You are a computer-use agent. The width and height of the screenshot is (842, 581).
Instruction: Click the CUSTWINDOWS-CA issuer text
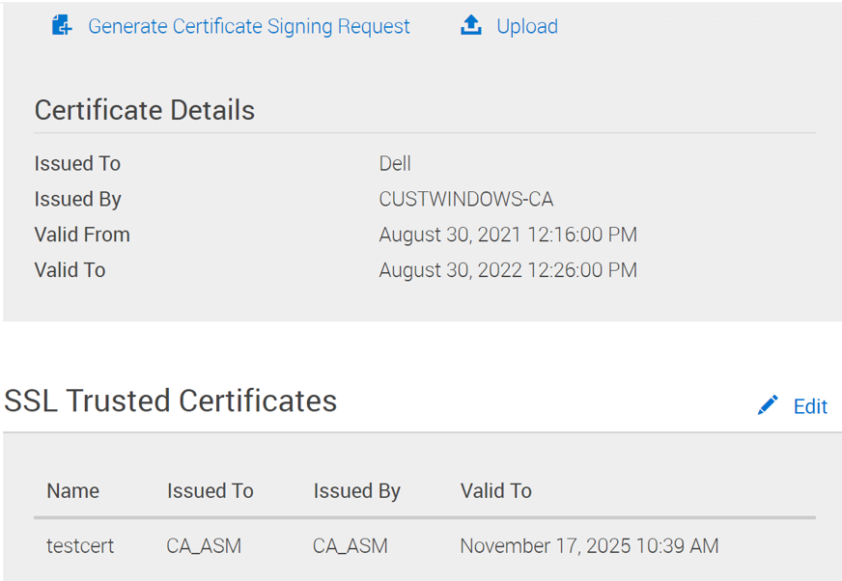468,199
